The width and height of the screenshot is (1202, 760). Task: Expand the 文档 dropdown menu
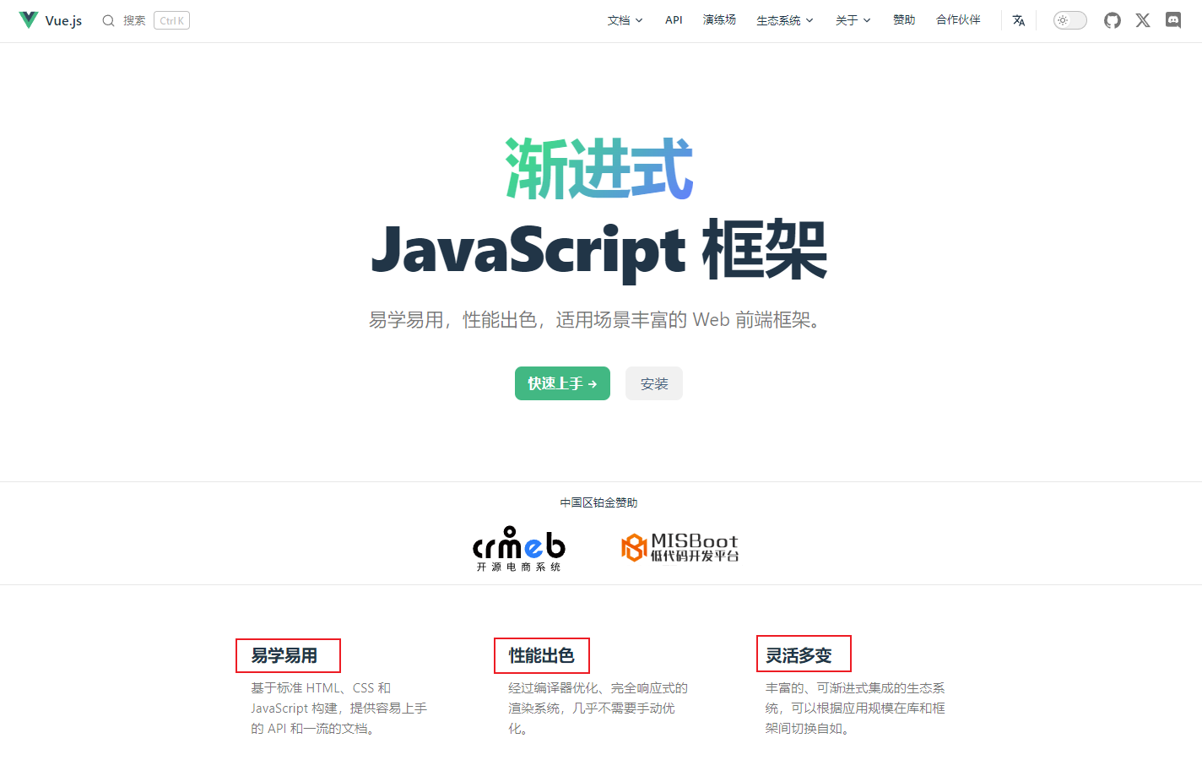[x=625, y=20]
